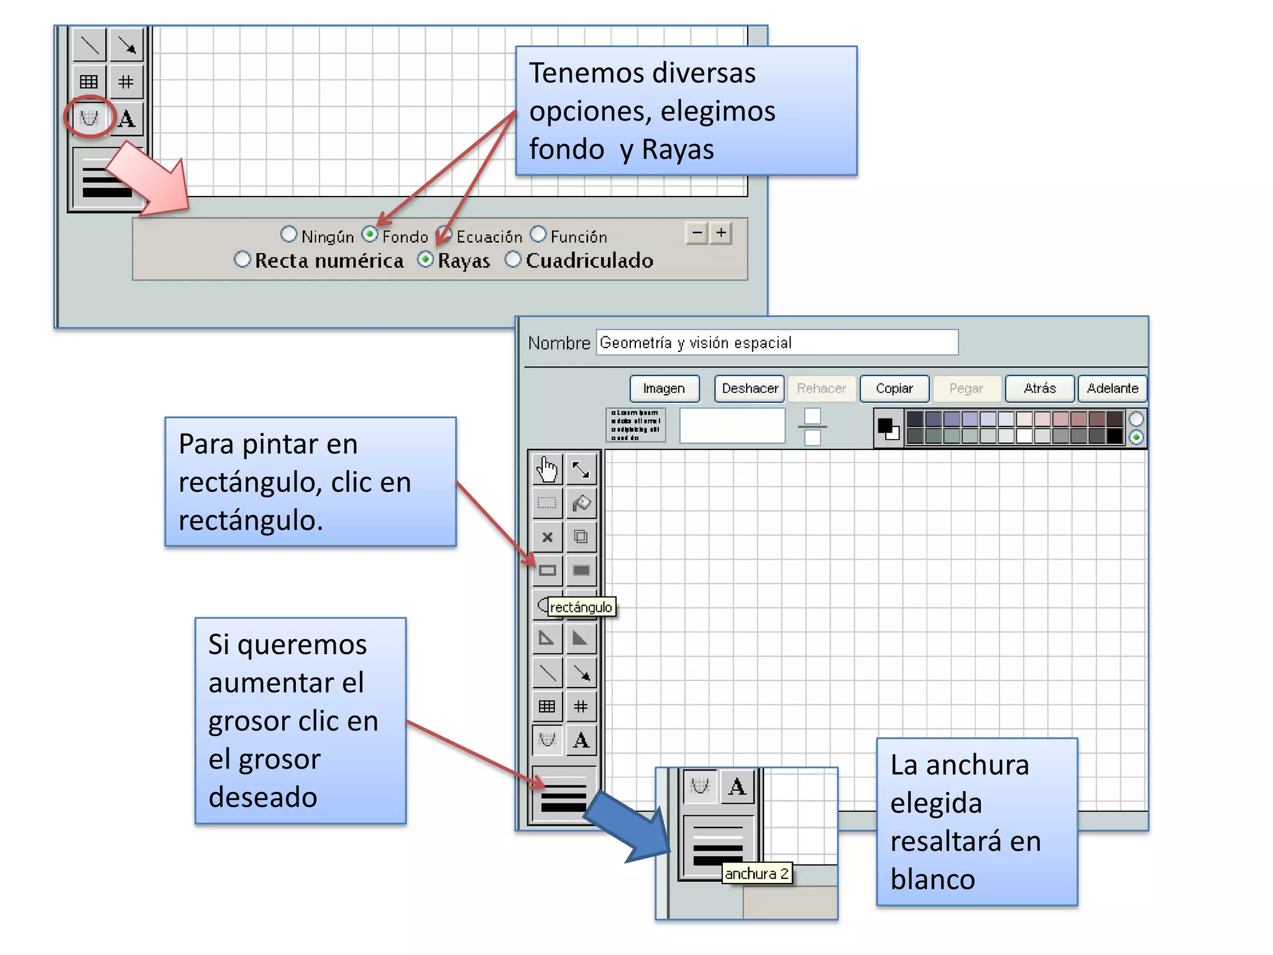Click the hash grid tool in Geometría window
The width and height of the screenshot is (1273, 955).
coord(581,706)
